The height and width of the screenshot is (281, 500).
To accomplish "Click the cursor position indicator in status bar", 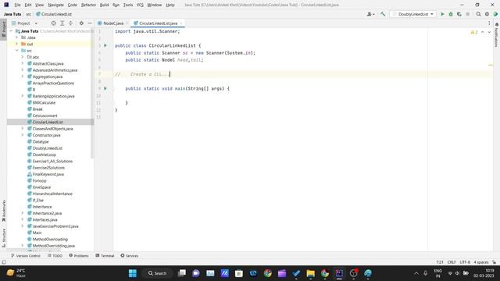I will click(440, 262).
